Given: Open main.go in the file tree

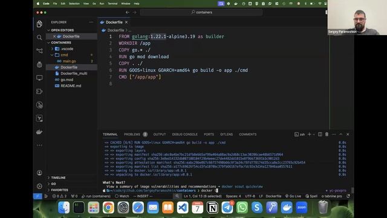Looking at the screenshot, I should click(x=69, y=61).
